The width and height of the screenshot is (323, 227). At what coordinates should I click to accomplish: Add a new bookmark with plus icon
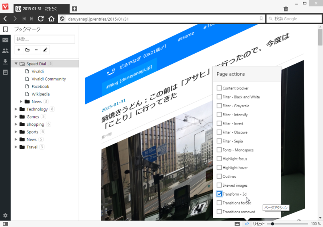(x=19, y=50)
